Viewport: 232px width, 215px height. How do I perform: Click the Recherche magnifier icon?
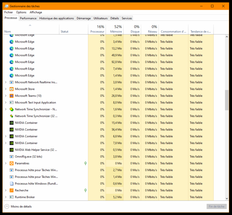pos(11,190)
